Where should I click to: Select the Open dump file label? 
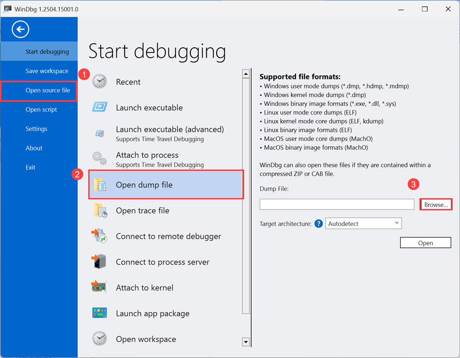[144, 185]
